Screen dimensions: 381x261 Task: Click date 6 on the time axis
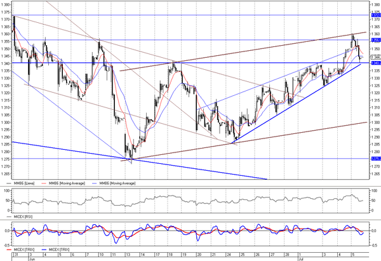(x=73, y=255)
